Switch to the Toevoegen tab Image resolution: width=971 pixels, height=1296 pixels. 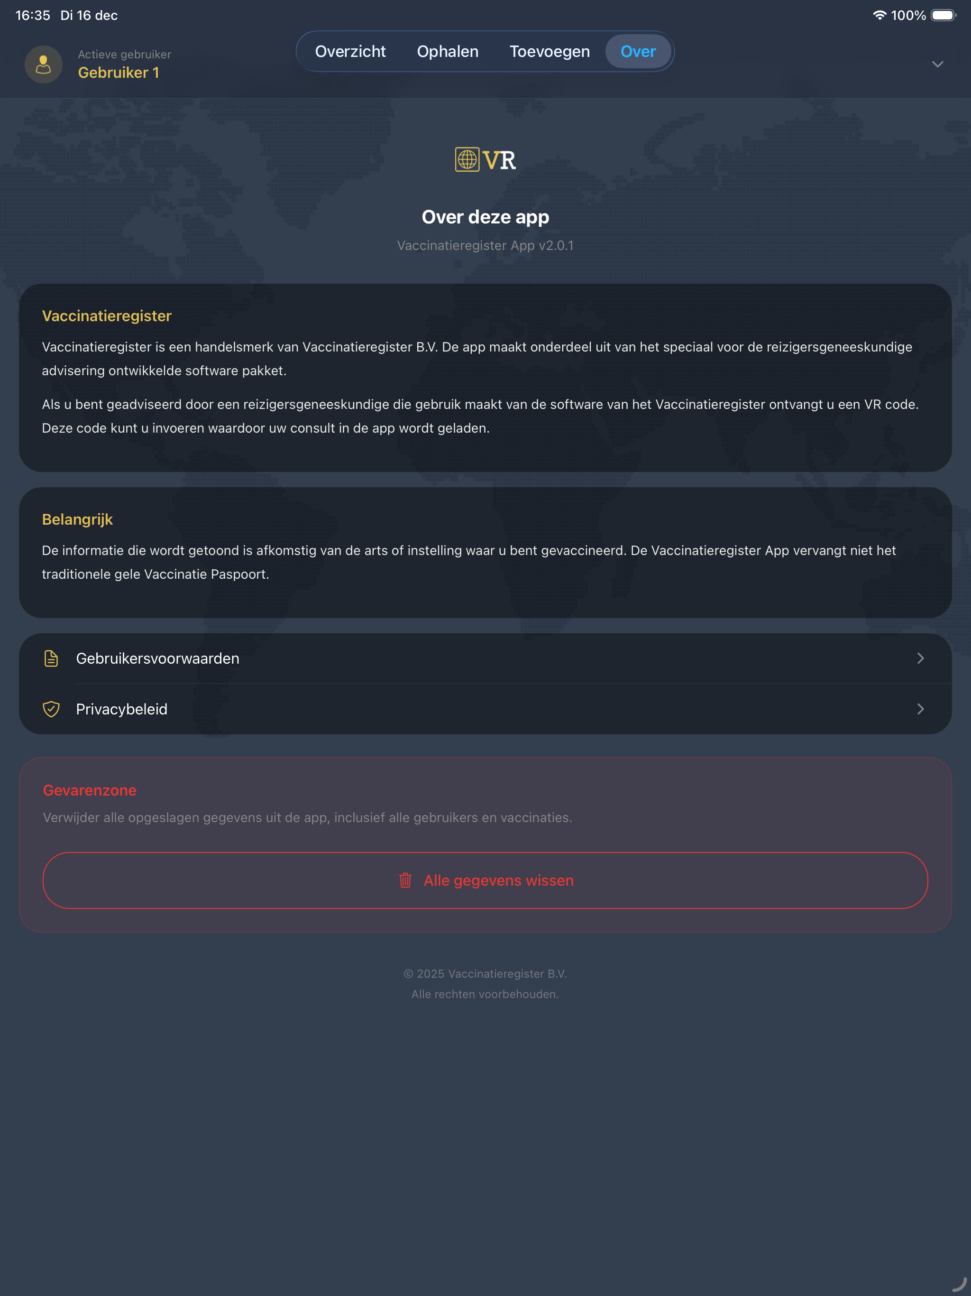pos(550,52)
